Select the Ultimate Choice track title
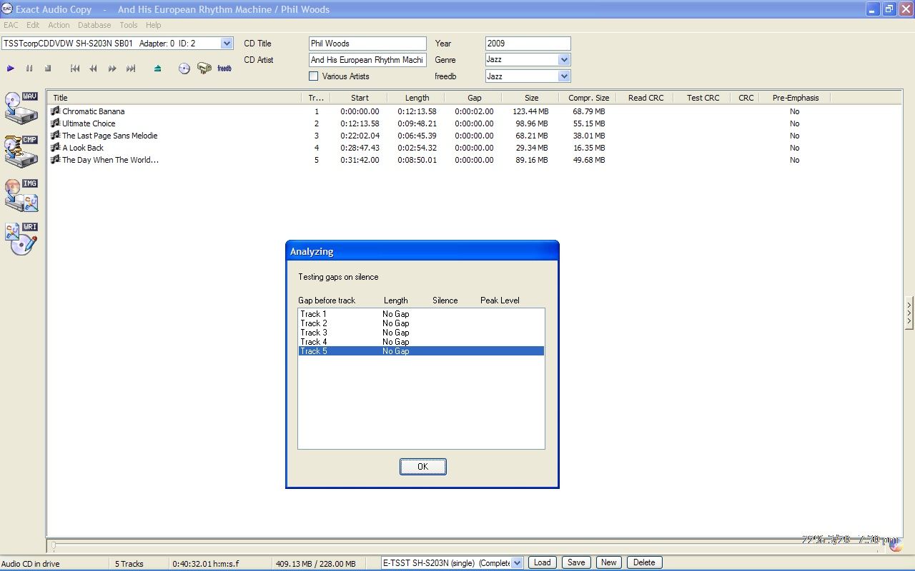915x571 pixels. coord(89,123)
